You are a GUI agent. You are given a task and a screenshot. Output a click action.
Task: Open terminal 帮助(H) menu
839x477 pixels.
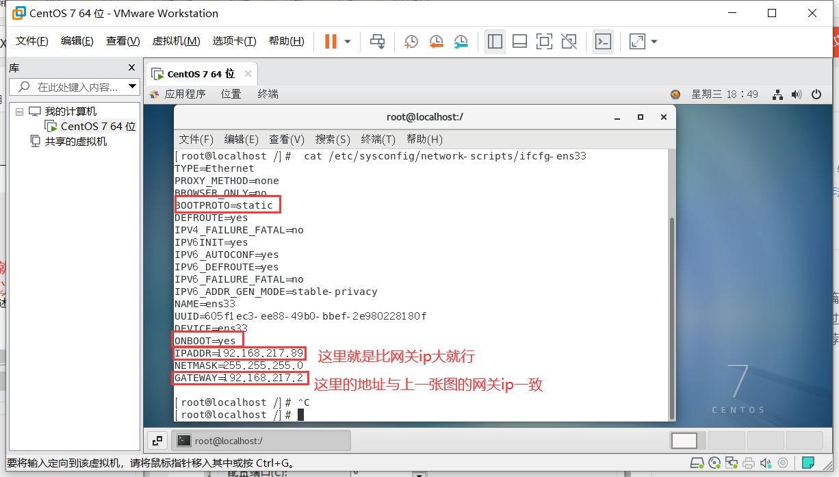coord(424,139)
